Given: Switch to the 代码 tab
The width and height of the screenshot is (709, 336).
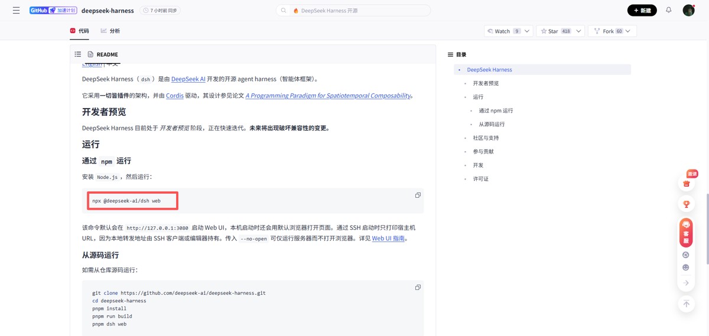Looking at the screenshot, I should [x=79, y=31].
